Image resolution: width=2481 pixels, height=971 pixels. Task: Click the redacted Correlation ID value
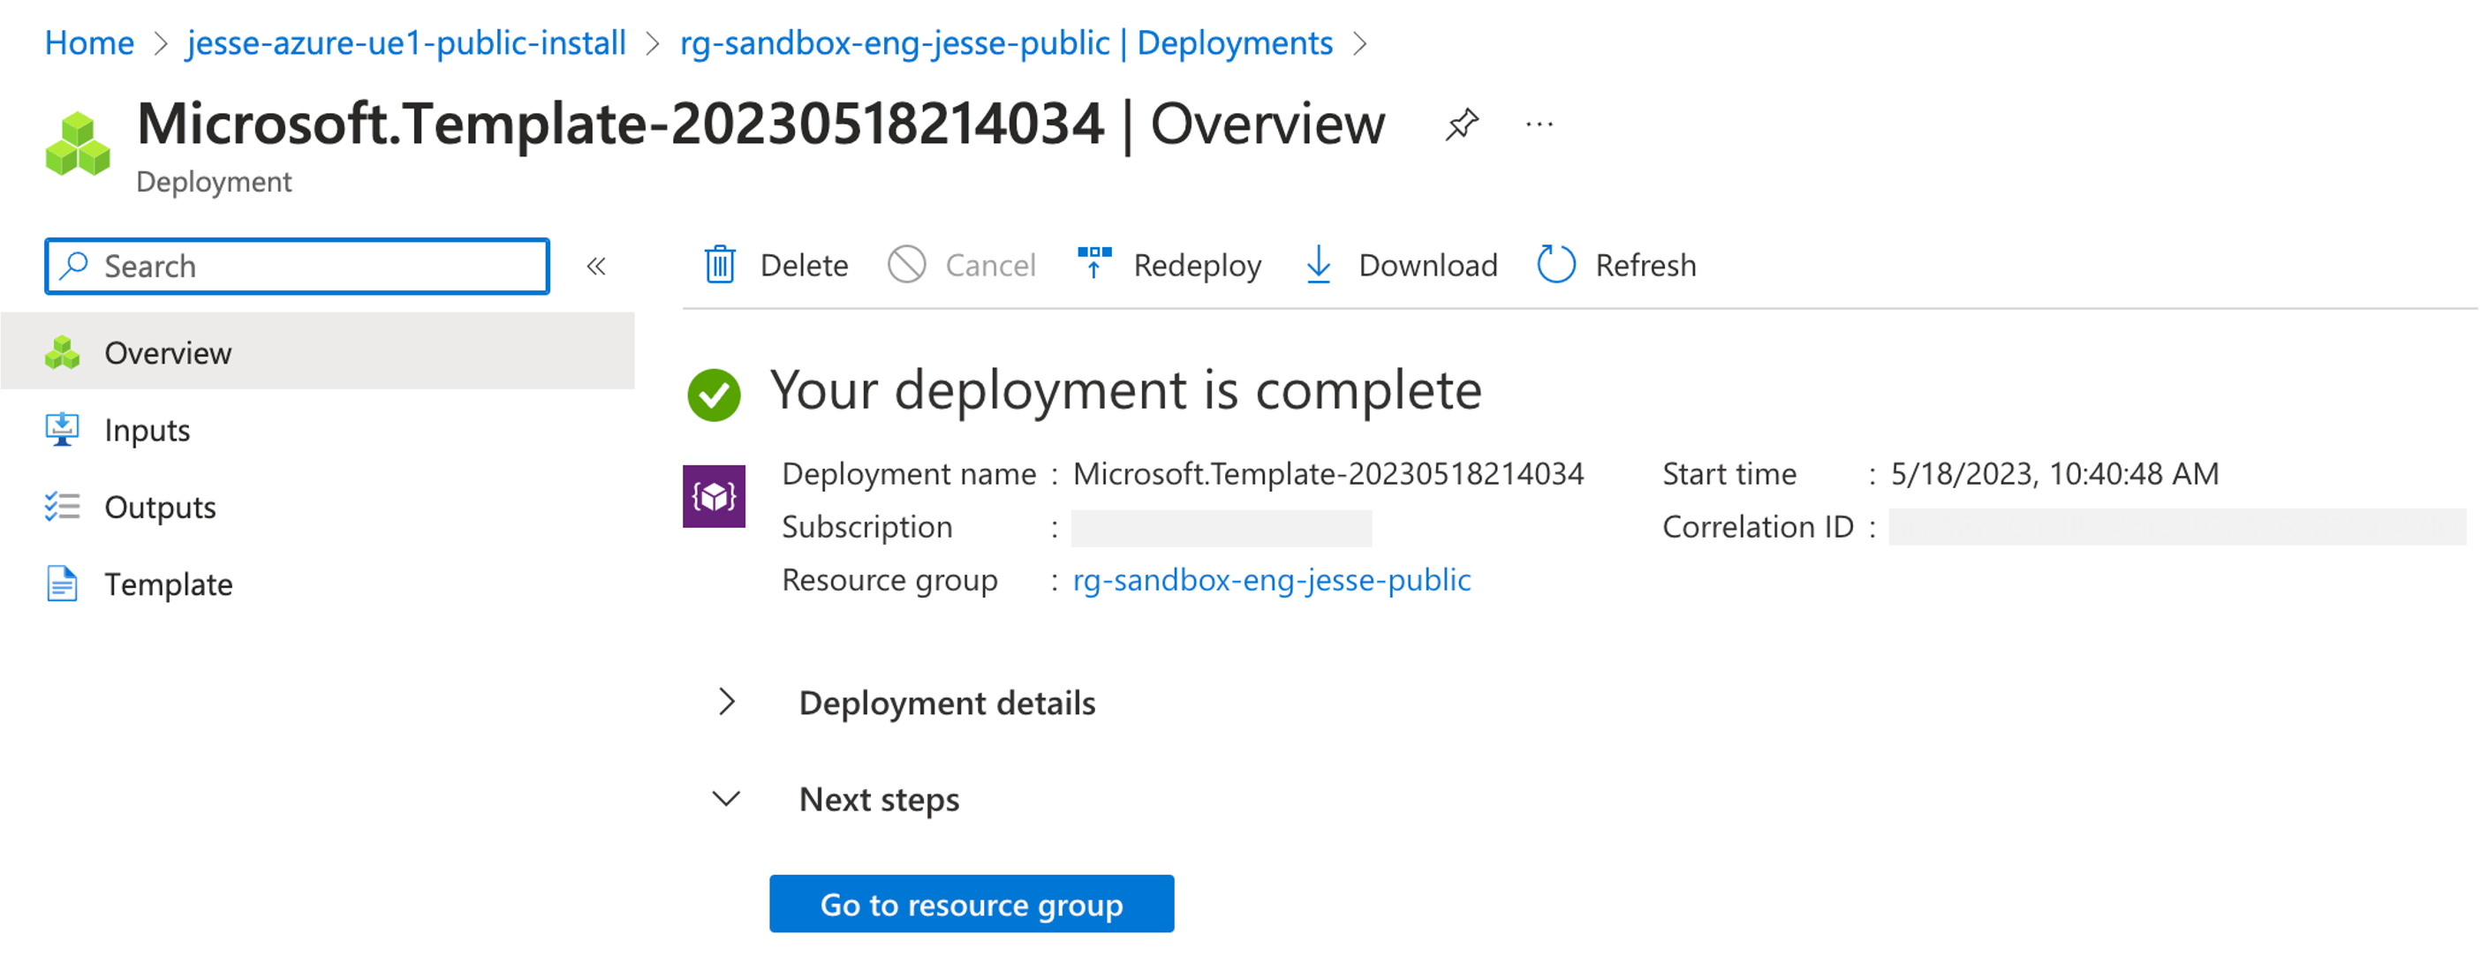2176,527
